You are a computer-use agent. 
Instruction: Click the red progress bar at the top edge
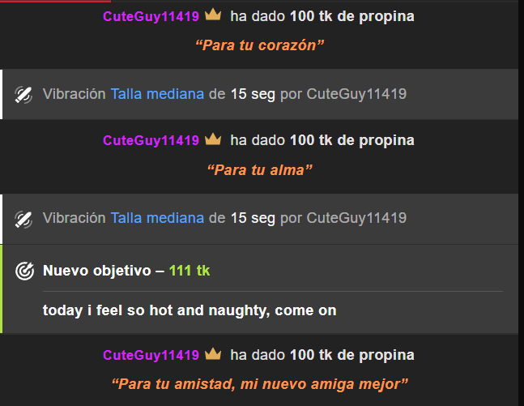(x=55, y=1)
